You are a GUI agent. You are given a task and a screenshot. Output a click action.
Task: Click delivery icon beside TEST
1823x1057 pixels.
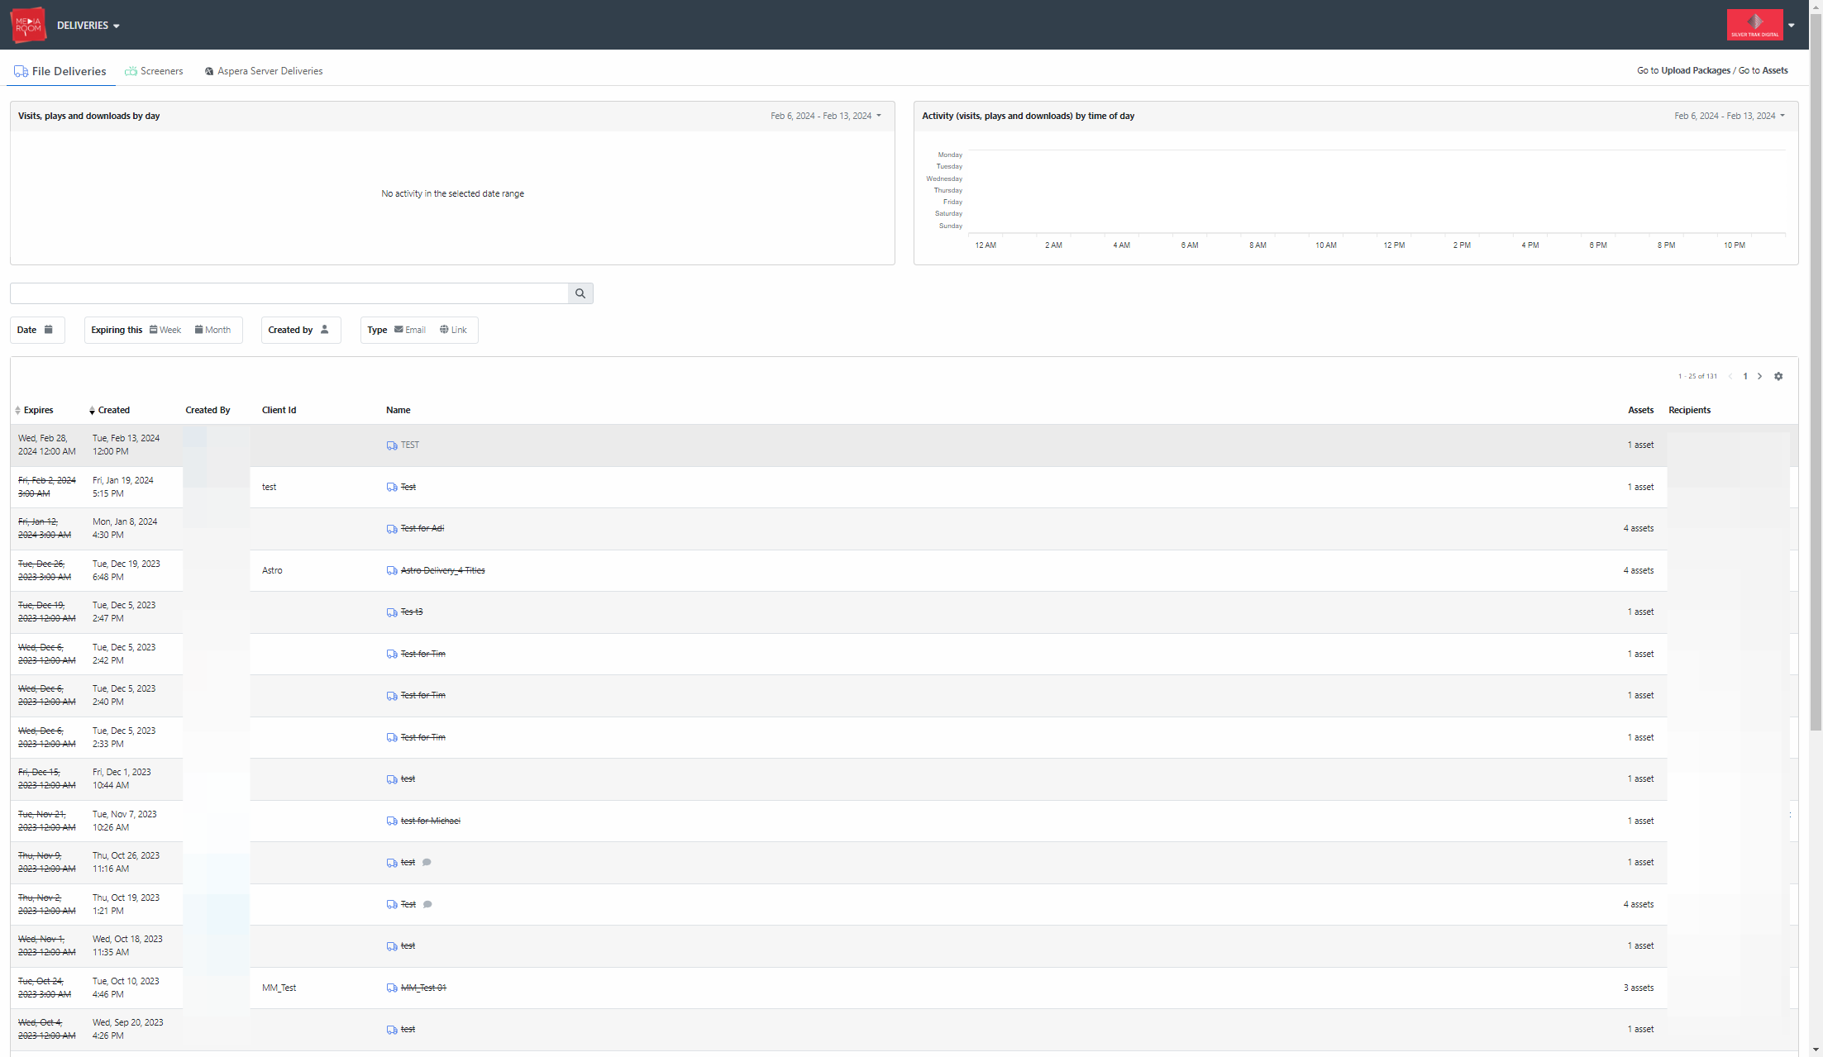(x=392, y=445)
